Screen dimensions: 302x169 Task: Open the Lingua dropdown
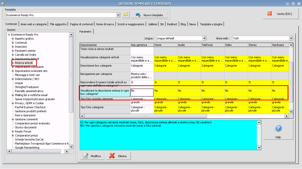(204, 38)
